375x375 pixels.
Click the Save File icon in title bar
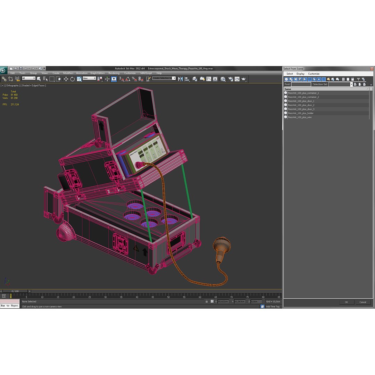click(x=21, y=68)
